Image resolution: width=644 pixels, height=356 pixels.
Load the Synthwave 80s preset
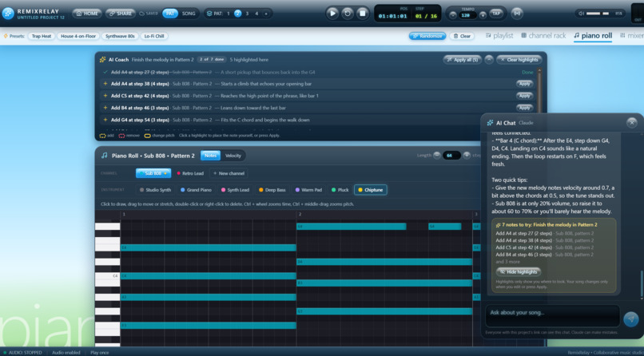coord(120,36)
